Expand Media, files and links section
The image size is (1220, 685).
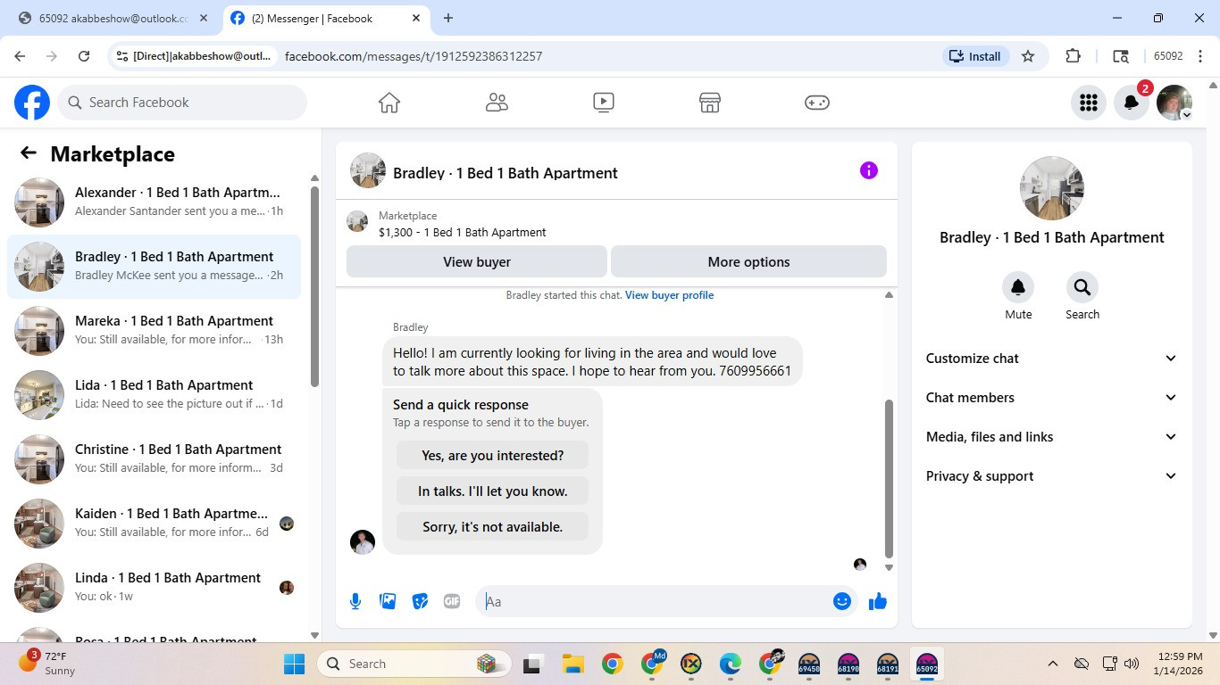tap(1052, 437)
